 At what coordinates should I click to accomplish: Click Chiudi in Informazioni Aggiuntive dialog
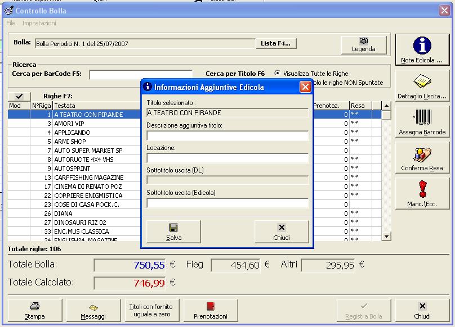click(282, 231)
